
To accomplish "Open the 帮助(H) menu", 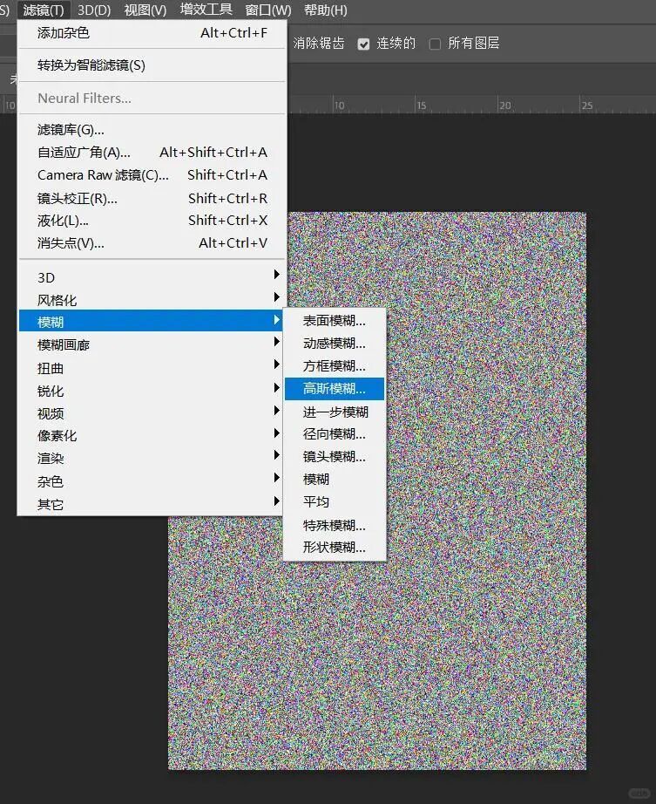I will click(x=326, y=10).
